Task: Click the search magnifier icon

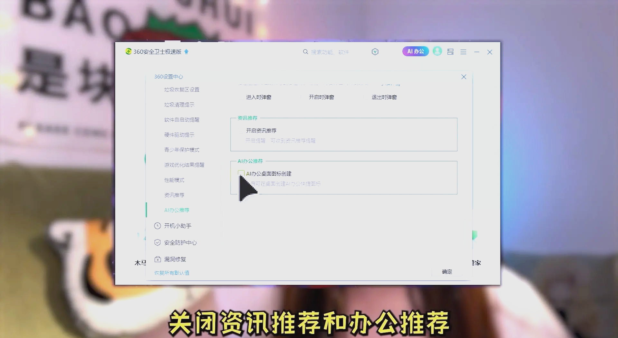Action: pyautogui.click(x=305, y=52)
